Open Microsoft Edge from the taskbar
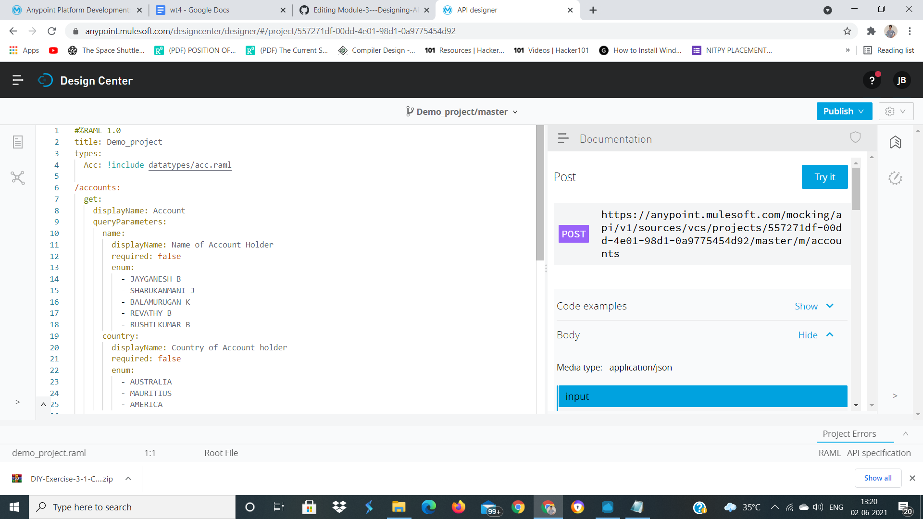The width and height of the screenshot is (923, 519). point(428,507)
